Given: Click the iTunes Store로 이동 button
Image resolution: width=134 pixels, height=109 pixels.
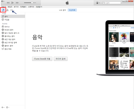Looking at the screenshot, I should (x=42, y=59).
